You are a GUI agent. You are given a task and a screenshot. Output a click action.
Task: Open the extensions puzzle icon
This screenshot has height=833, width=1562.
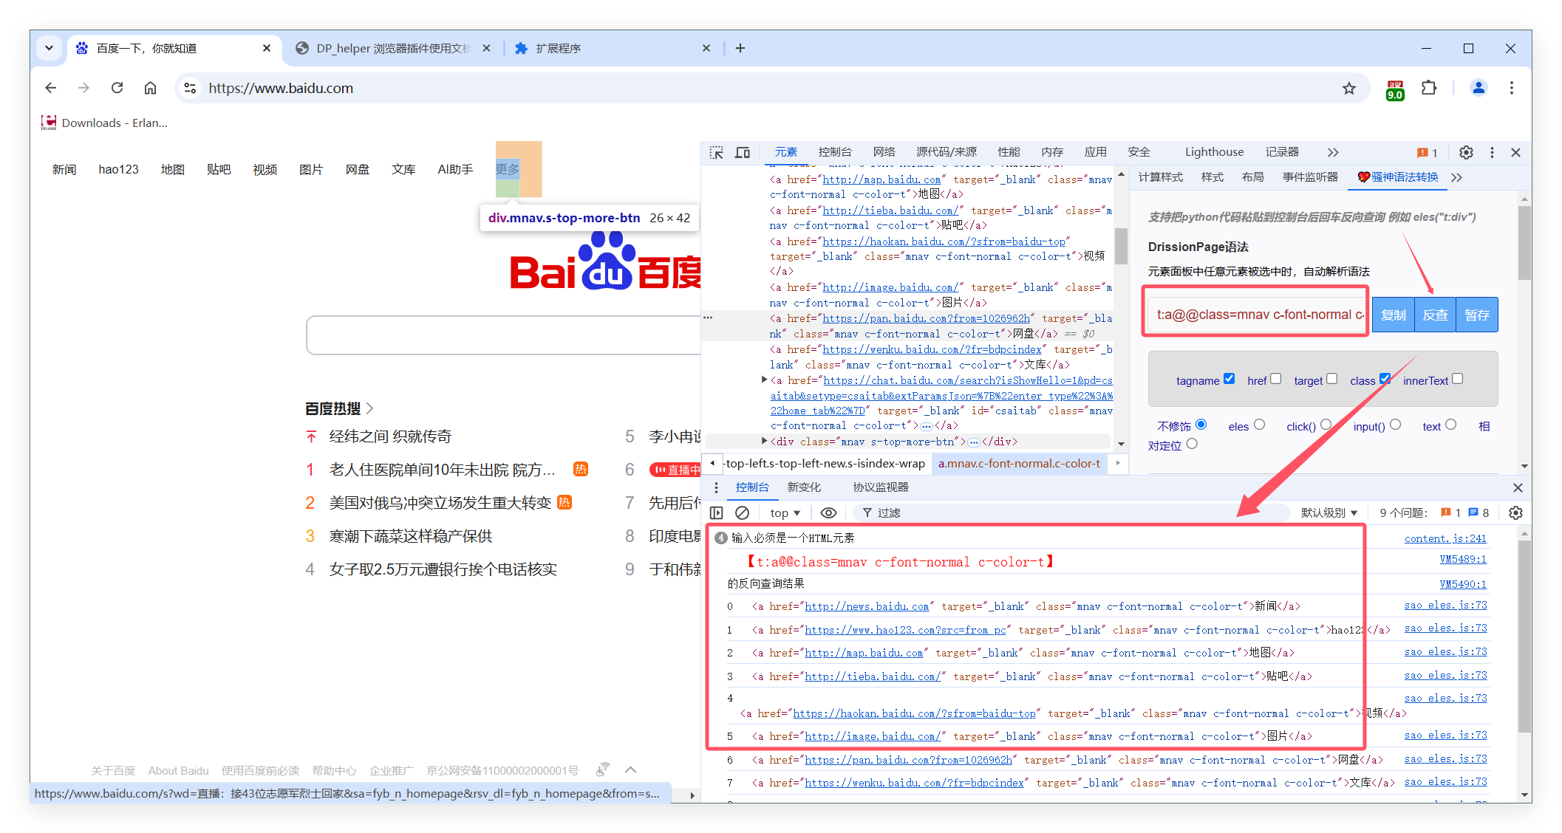pos(1429,88)
